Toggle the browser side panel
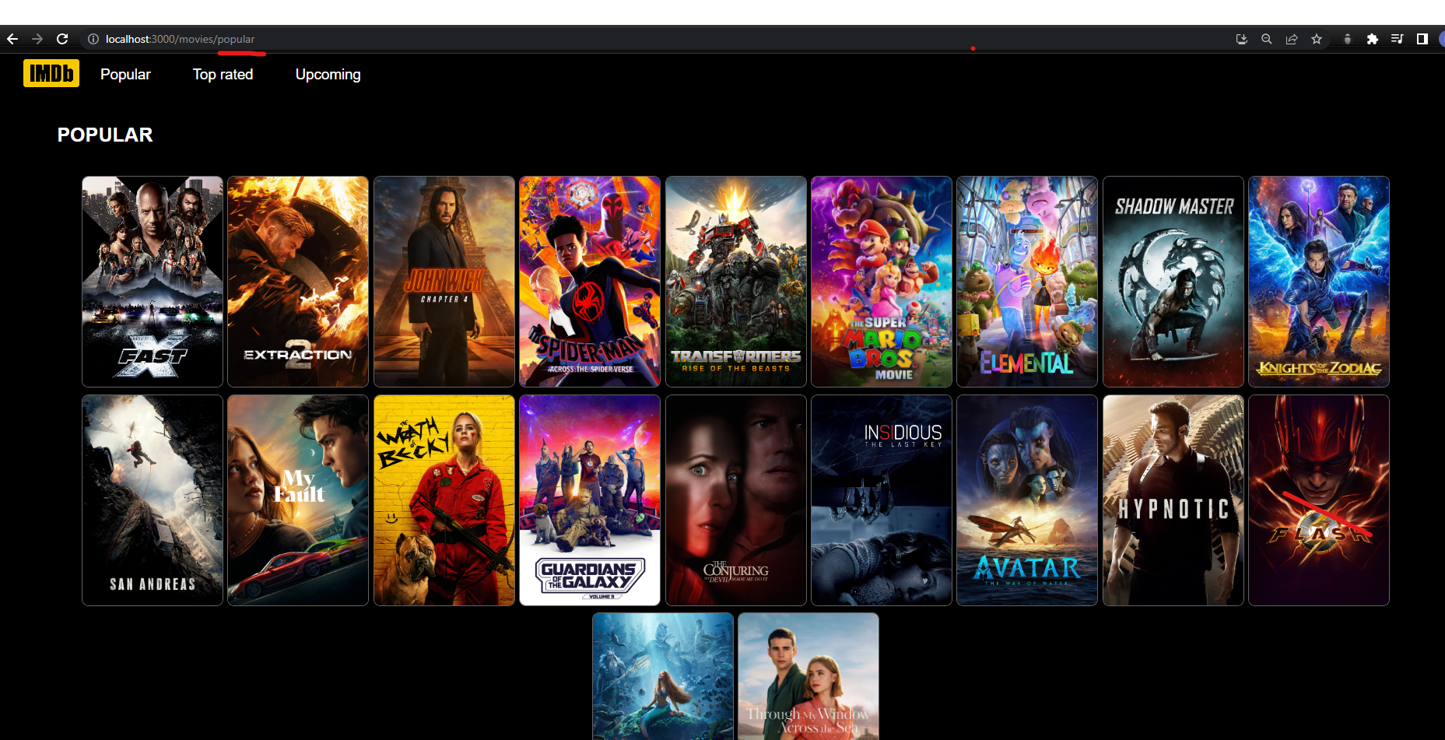 [x=1422, y=39]
